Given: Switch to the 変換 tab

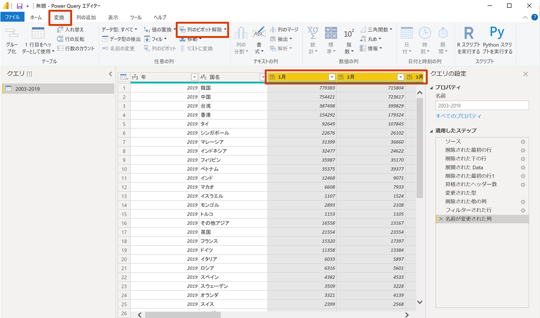Looking at the screenshot, I should tap(59, 17).
